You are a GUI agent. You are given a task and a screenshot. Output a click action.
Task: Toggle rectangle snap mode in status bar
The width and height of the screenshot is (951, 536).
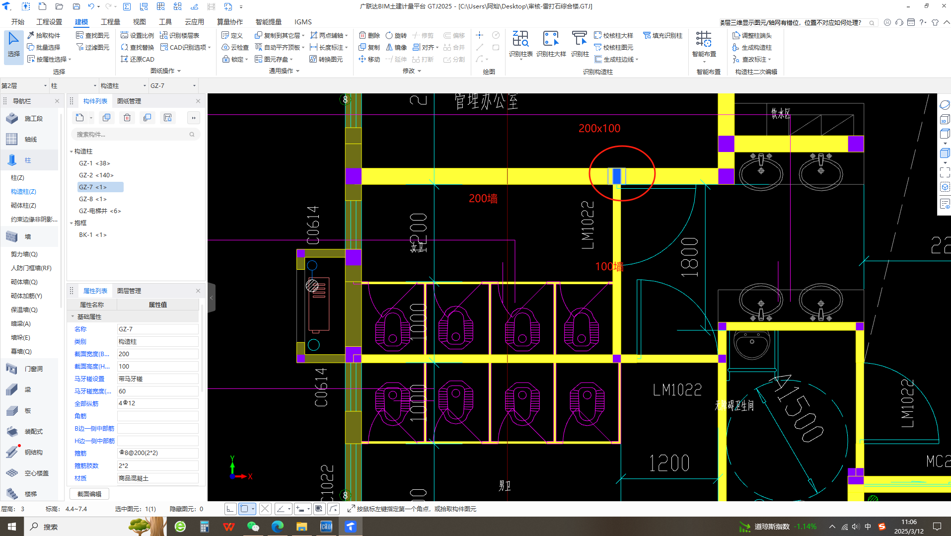pos(244,509)
